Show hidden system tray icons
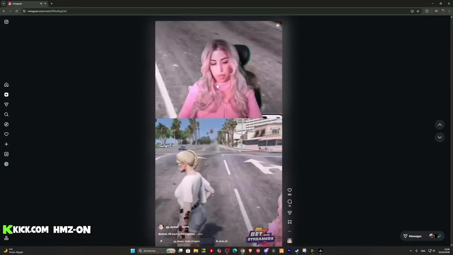This screenshot has width=453, height=255. click(x=411, y=251)
